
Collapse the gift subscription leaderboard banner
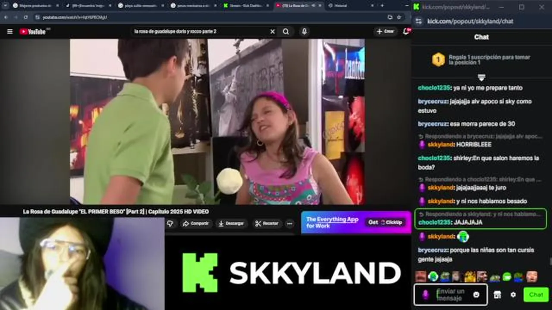tap(481, 77)
